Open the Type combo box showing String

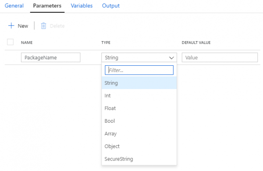click(x=139, y=57)
